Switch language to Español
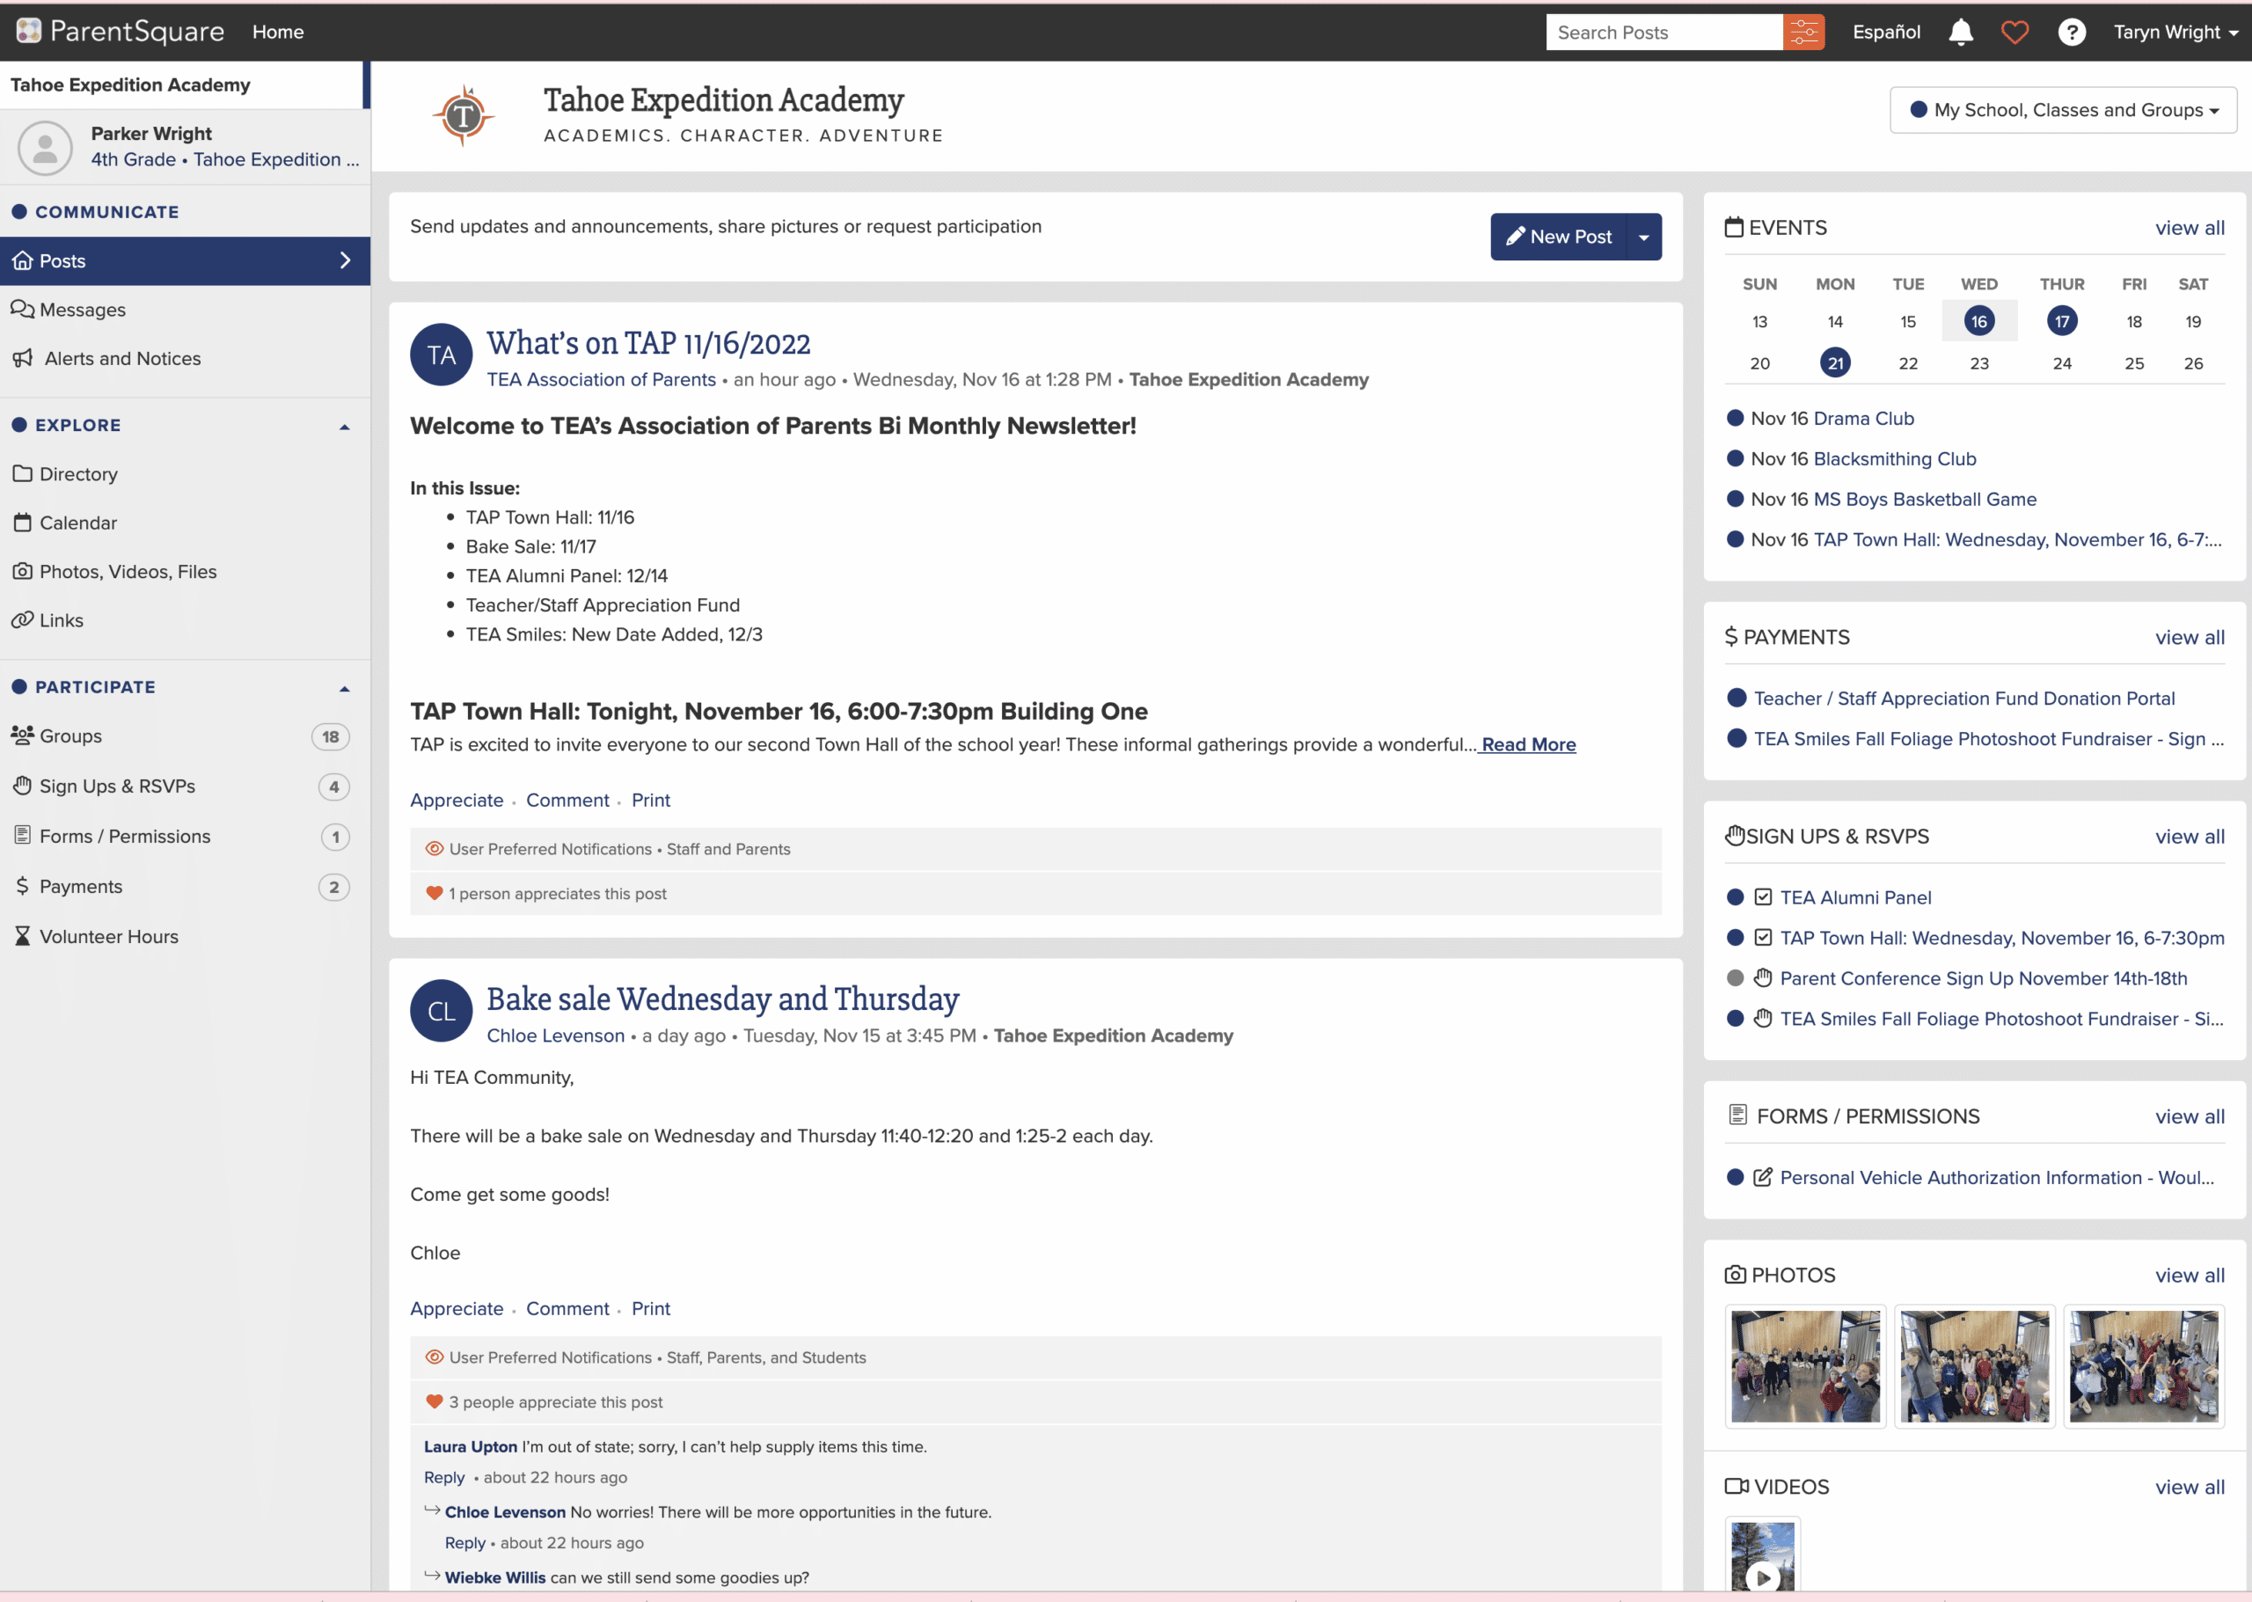The width and height of the screenshot is (2252, 1602). [1886, 32]
